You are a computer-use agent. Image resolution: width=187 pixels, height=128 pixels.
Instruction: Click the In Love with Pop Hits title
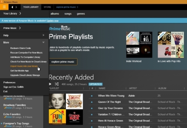click(x=169, y=61)
